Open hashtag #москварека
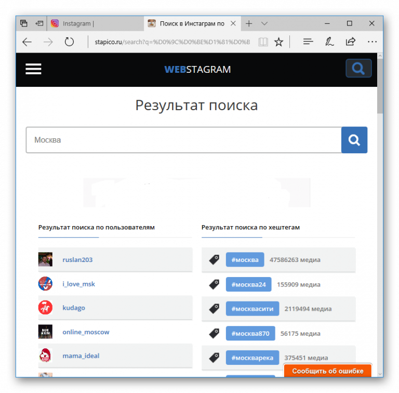This screenshot has height=393, width=399. click(x=252, y=358)
